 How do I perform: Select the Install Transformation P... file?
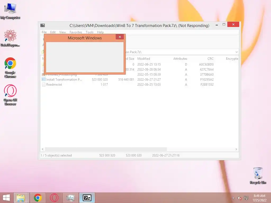click(x=64, y=80)
